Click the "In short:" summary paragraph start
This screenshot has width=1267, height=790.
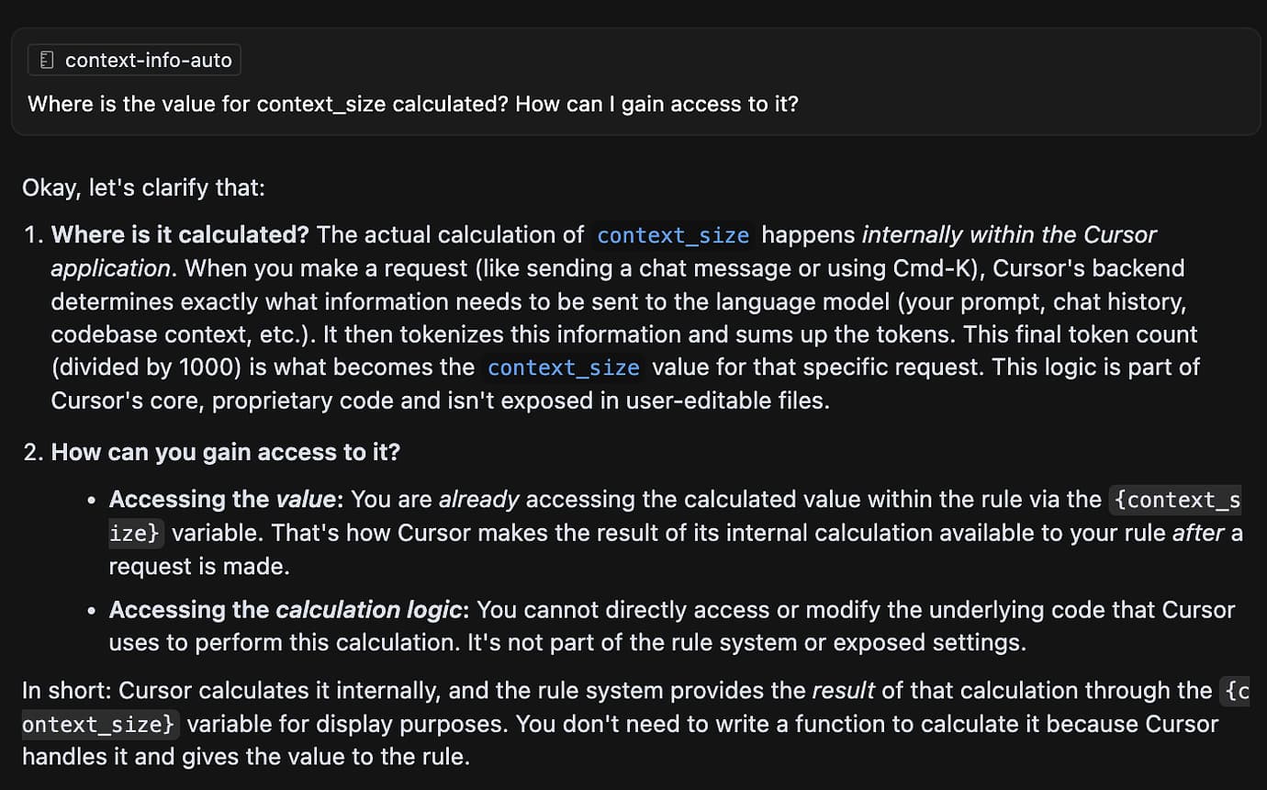pos(67,691)
